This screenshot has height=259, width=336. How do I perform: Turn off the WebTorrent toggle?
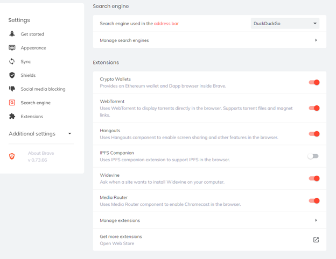tap(314, 108)
